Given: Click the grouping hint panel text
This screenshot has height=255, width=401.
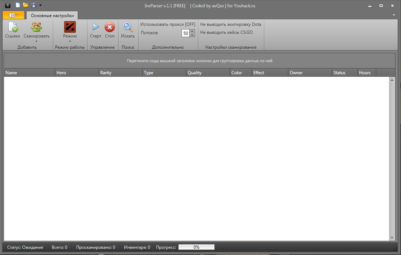Looking at the screenshot, I should [199, 61].
